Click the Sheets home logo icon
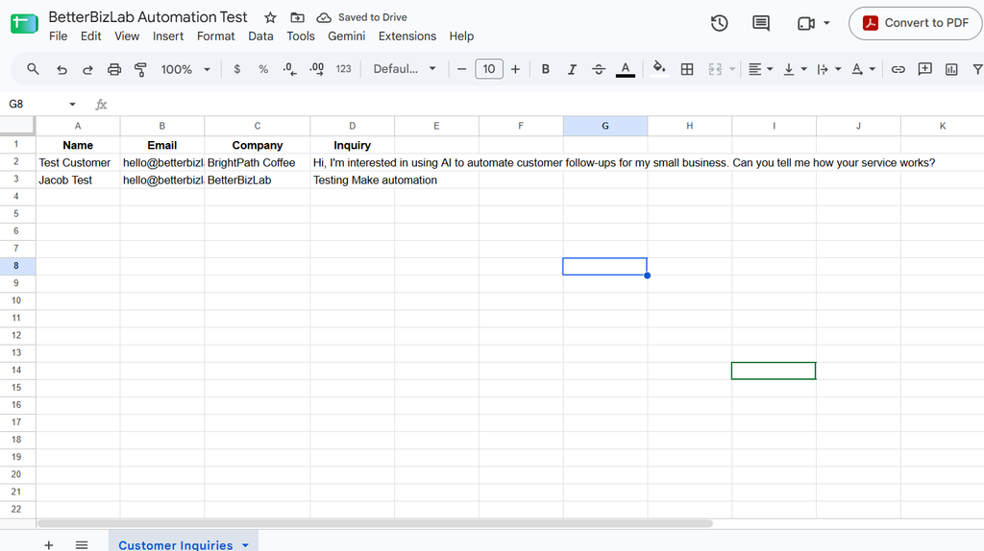984x551 pixels. (24, 24)
